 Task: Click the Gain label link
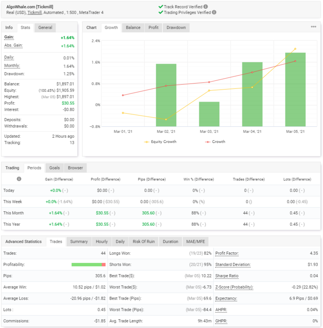(x=9, y=37)
